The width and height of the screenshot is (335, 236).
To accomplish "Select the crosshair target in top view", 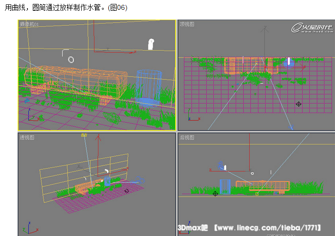I will 298,104.
